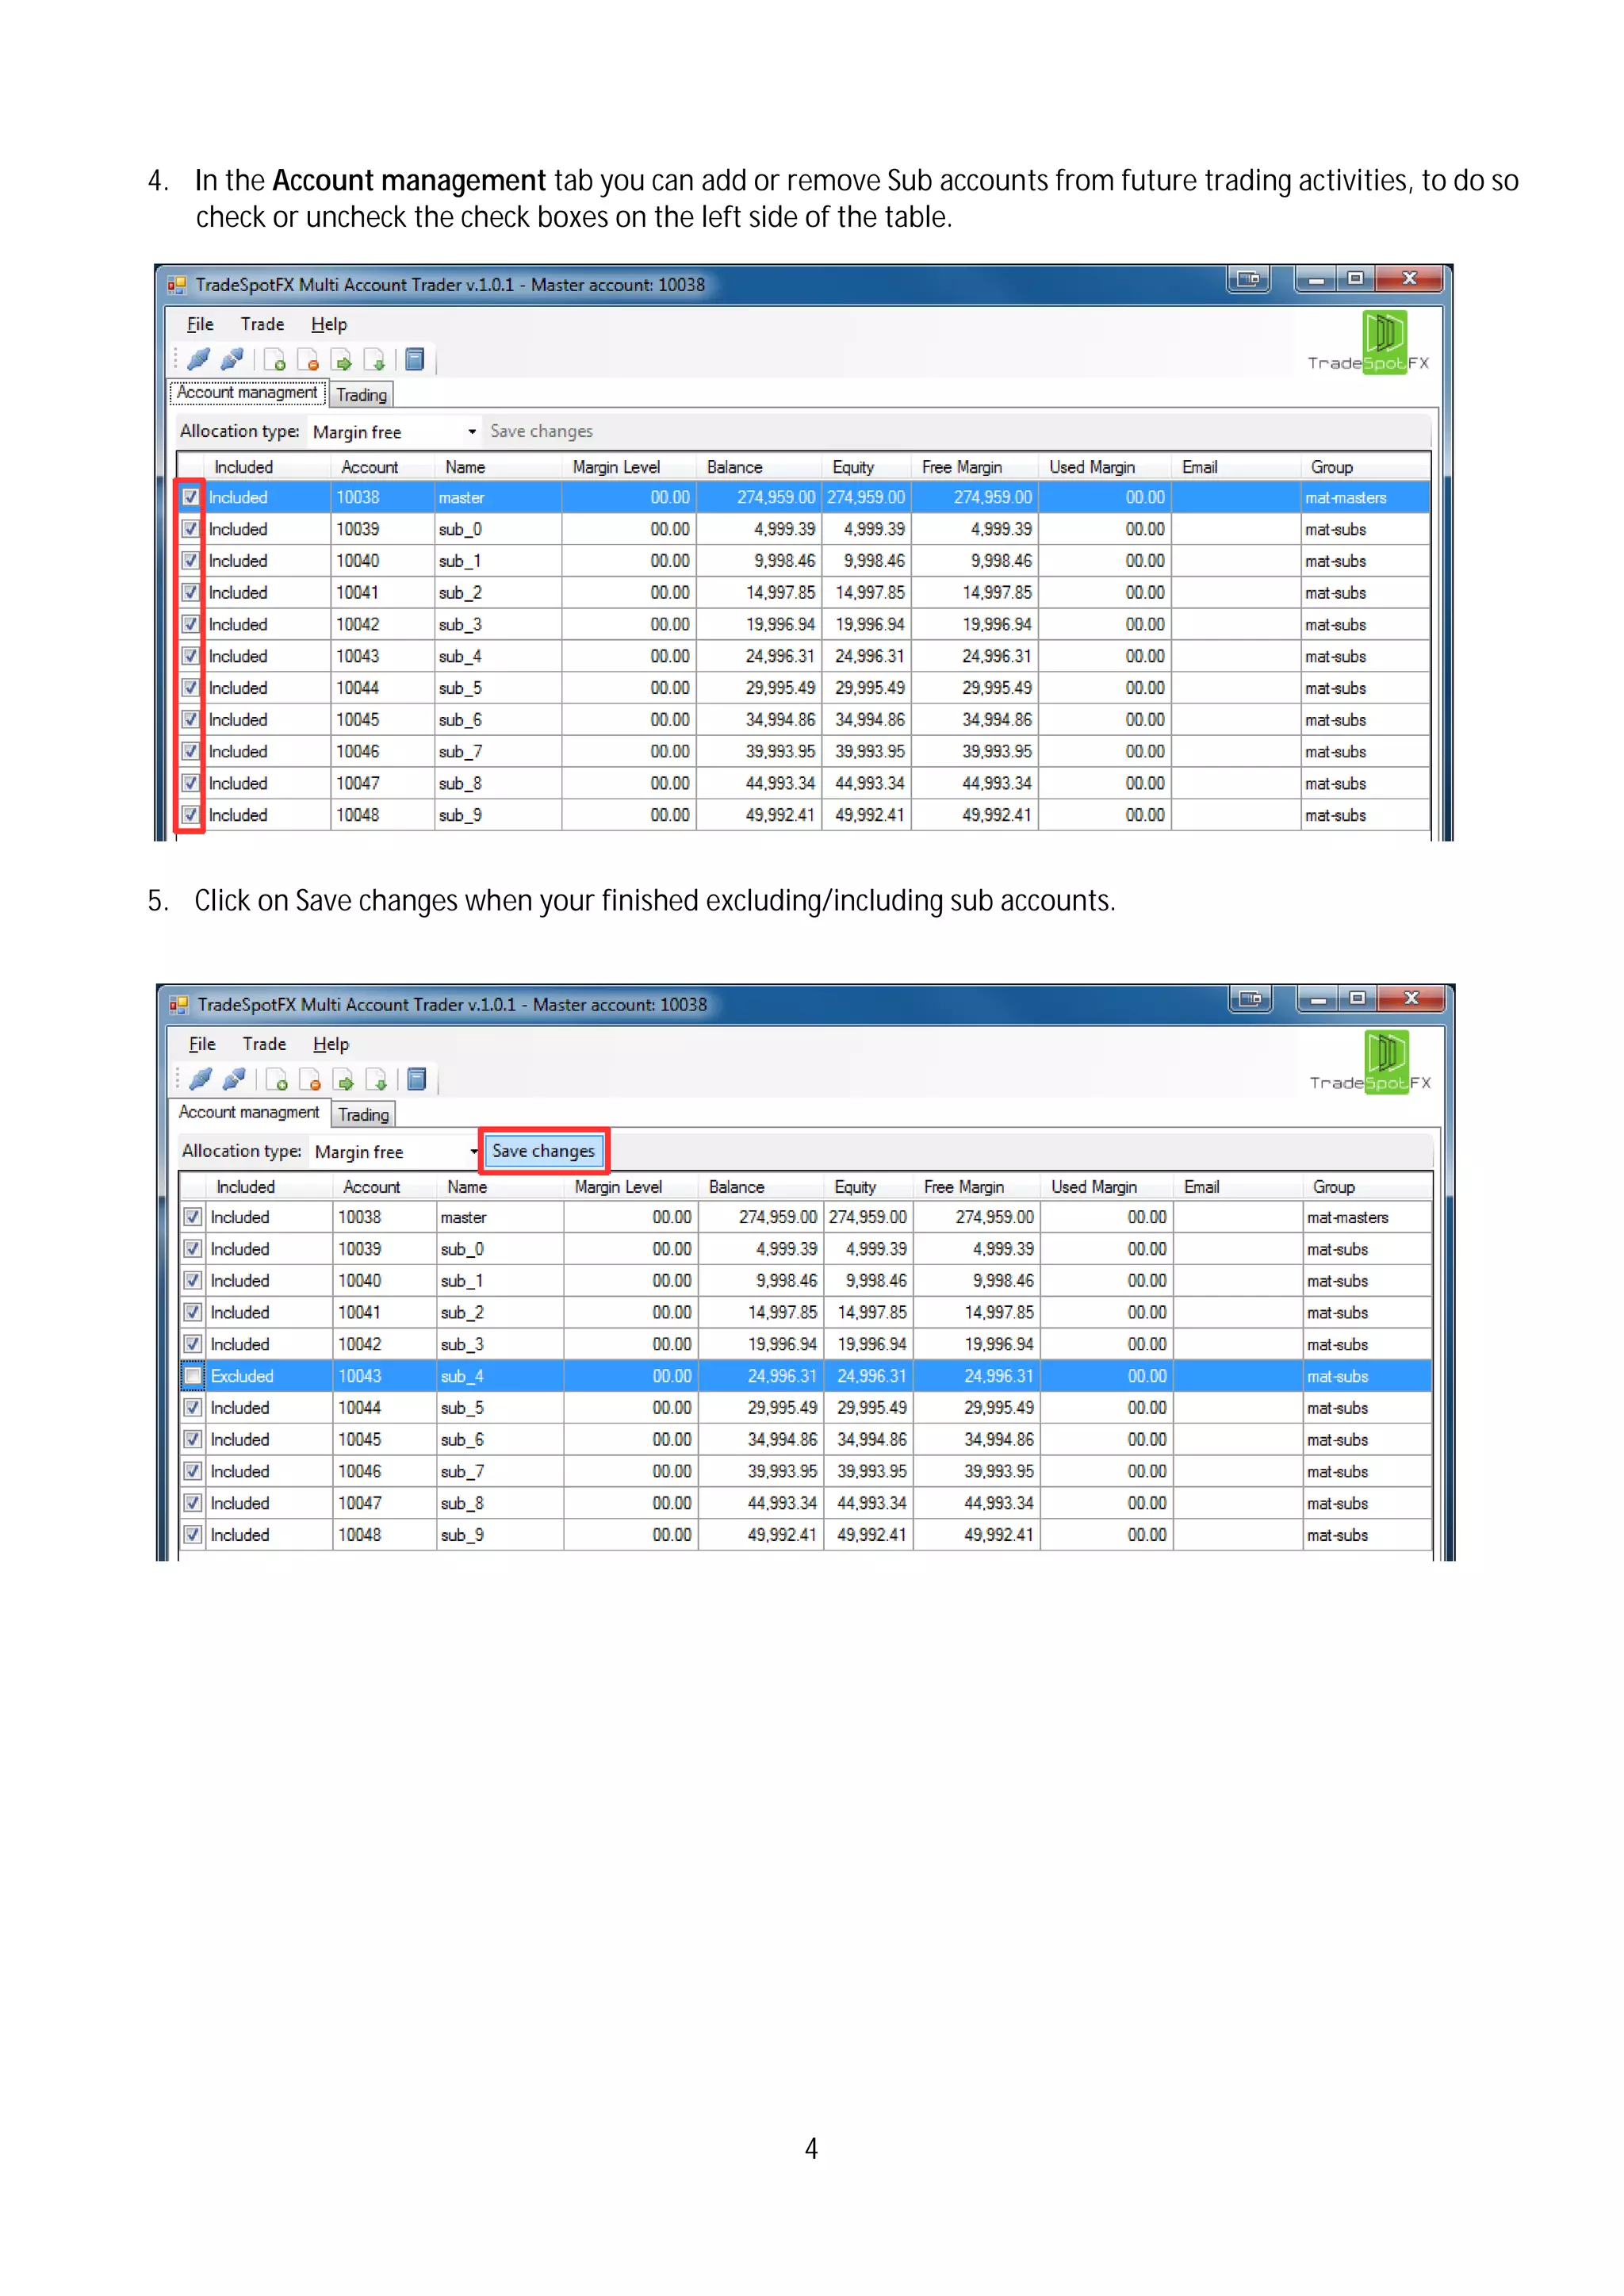
Task: Check the Excluded sub_4 checkbox in step 5 window
Action: 193,1376
